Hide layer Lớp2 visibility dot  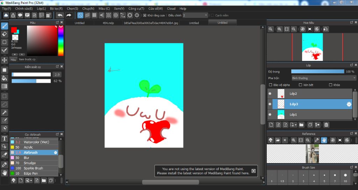click(270, 93)
